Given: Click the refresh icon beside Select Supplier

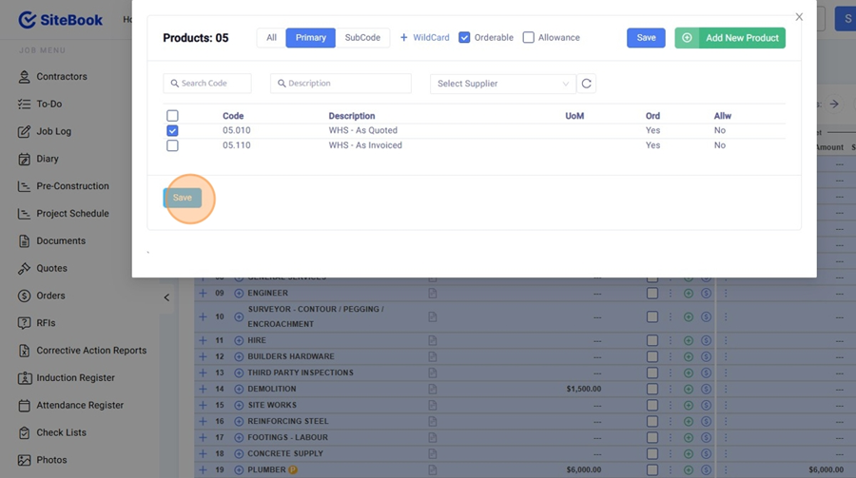Looking at the screenshot, I should pos(587,84).
